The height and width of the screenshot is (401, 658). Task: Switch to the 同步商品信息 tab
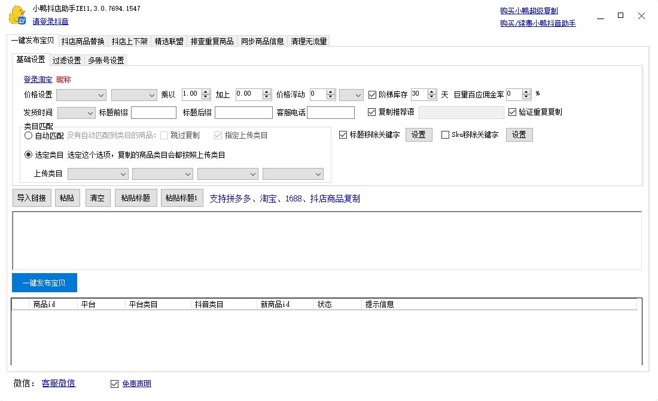[262, 41]
